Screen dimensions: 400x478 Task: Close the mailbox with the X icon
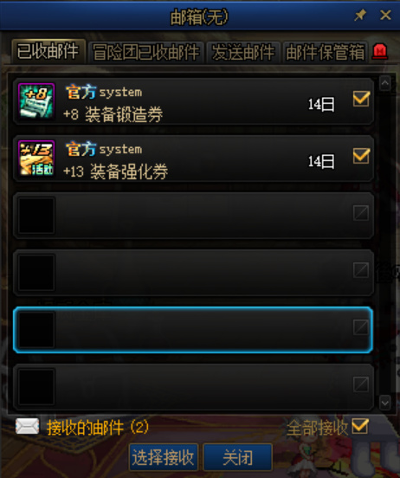[385, 15]
